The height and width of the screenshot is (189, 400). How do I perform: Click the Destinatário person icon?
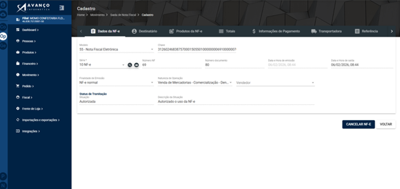click(134, 31)
